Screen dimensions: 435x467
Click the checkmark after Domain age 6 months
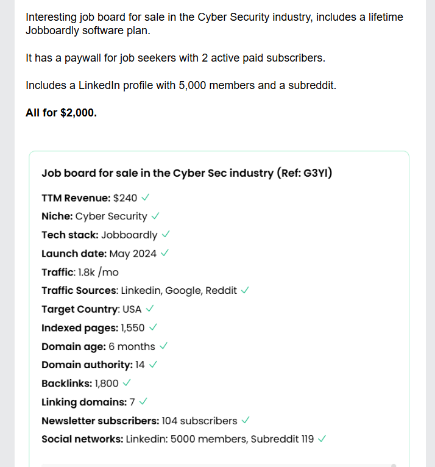click(163, 346)
